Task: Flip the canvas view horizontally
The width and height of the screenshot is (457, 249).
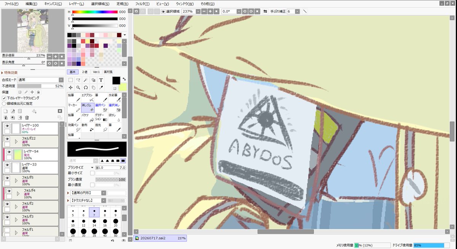Action: point(265,11)
